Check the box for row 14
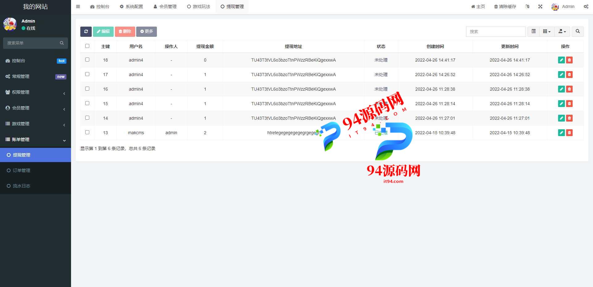The width and height of the screenshot is (593, 287). [x=87, y=118]
